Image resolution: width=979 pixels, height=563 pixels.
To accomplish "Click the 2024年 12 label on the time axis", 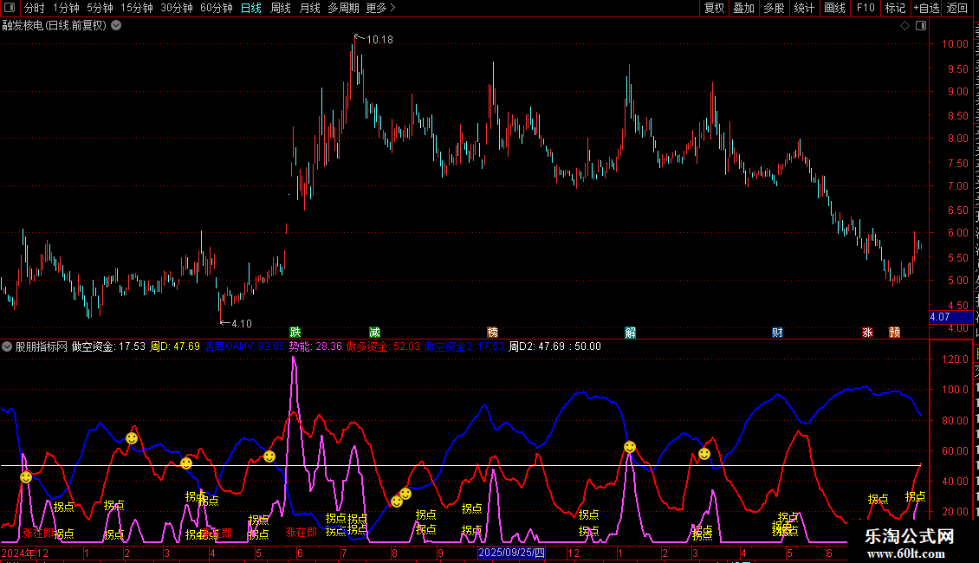I will 25,553.
